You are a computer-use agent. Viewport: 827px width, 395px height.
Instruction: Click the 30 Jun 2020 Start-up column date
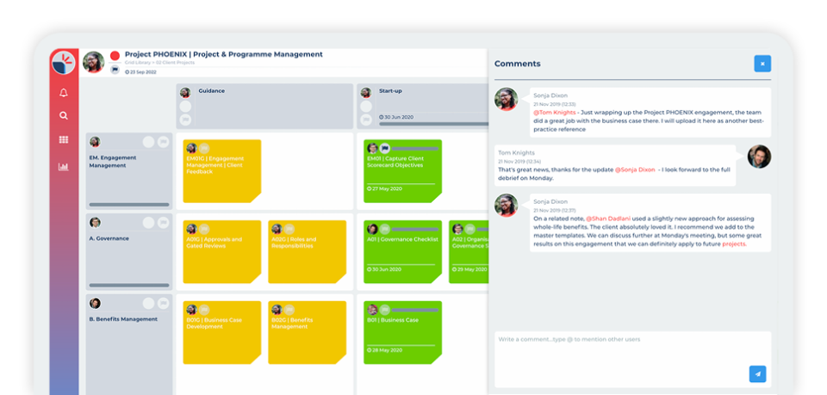tap(395, 116)
